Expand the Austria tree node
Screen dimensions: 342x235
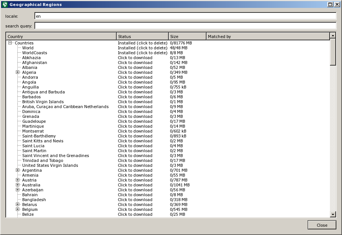click(x=18, y=180)
